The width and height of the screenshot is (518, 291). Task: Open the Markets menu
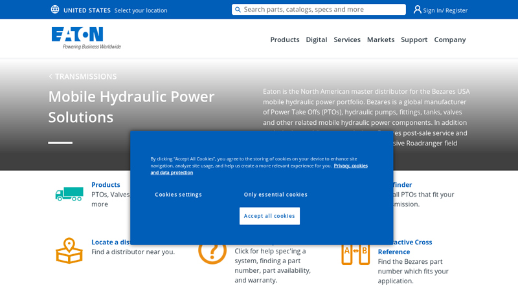381,39
